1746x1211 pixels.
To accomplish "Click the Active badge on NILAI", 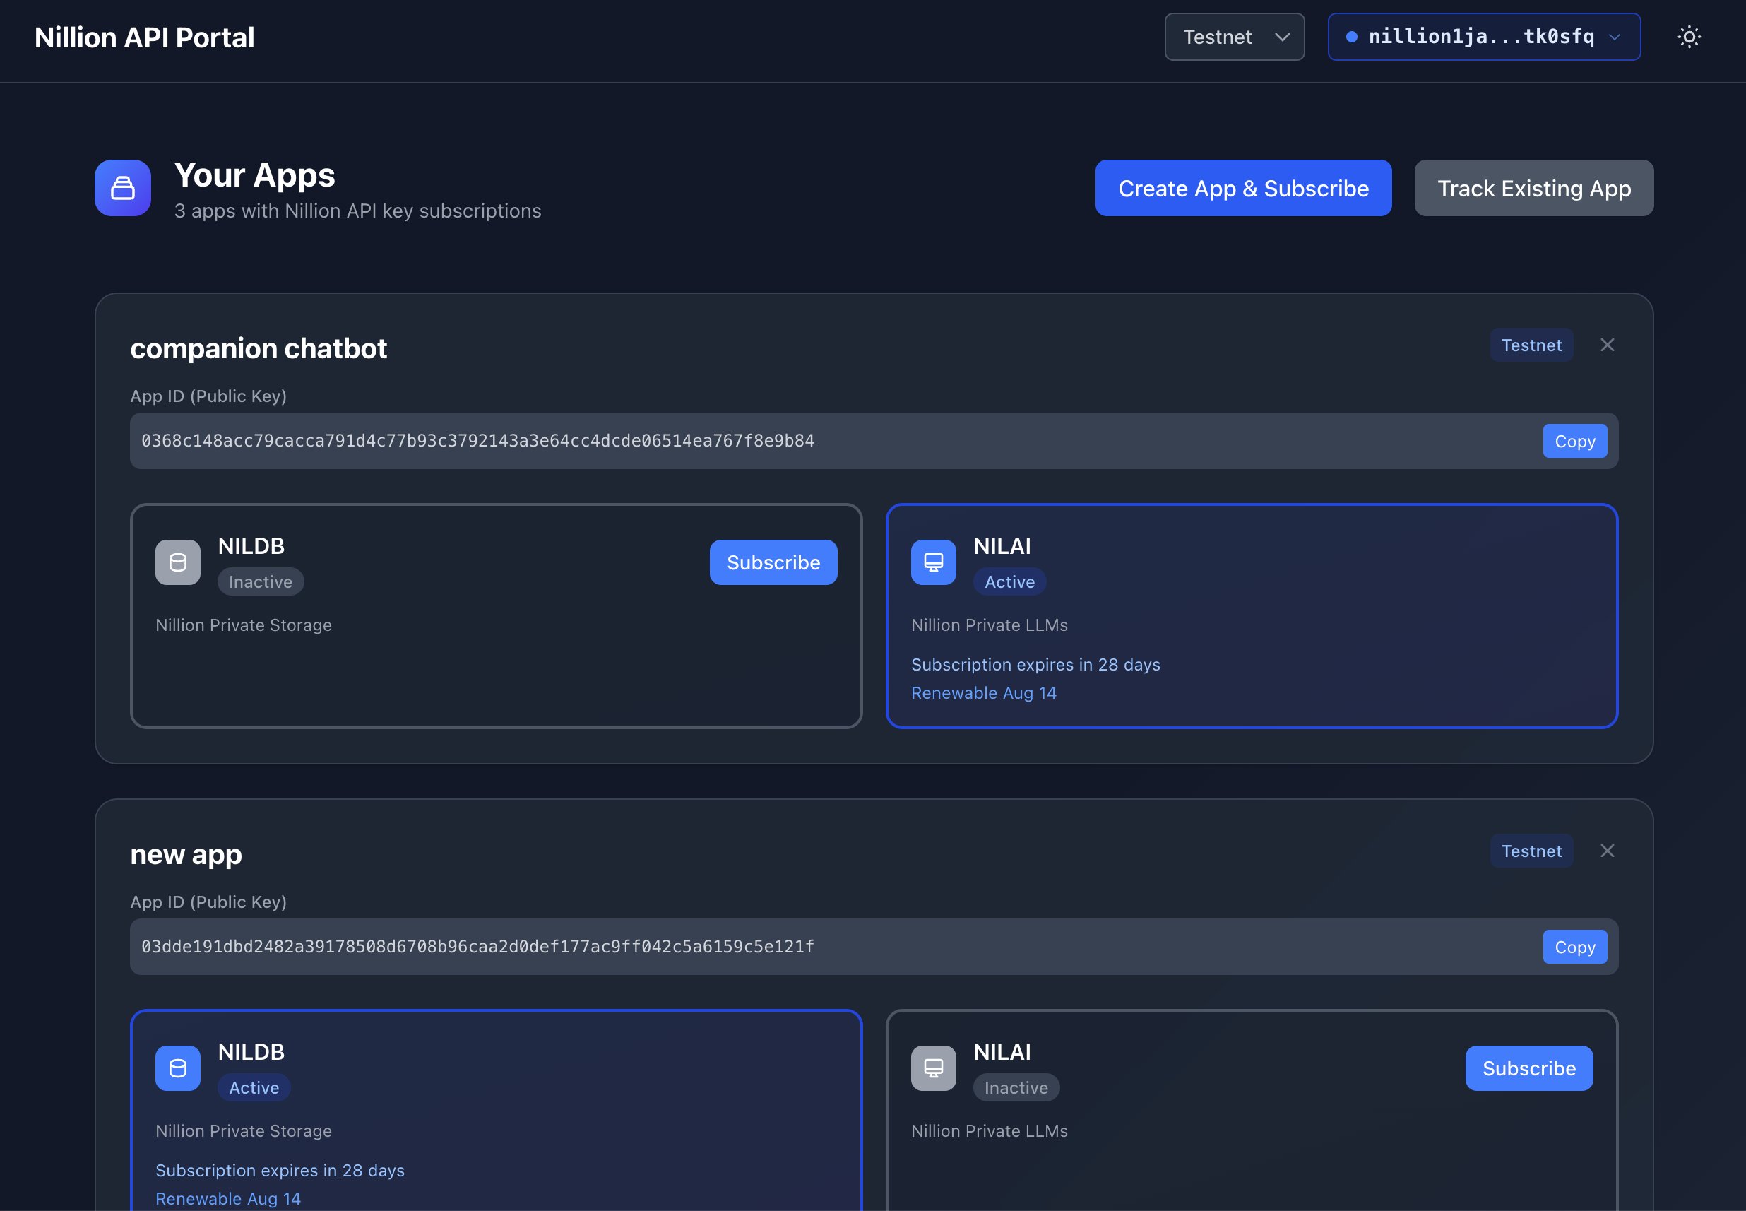I will point(1009,581).
